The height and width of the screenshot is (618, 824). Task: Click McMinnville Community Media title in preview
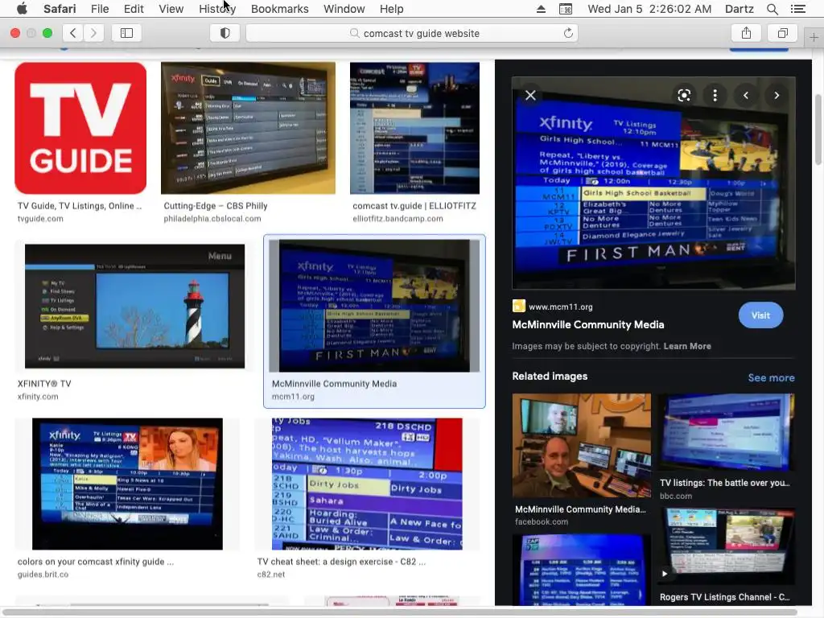click(588, 325)
